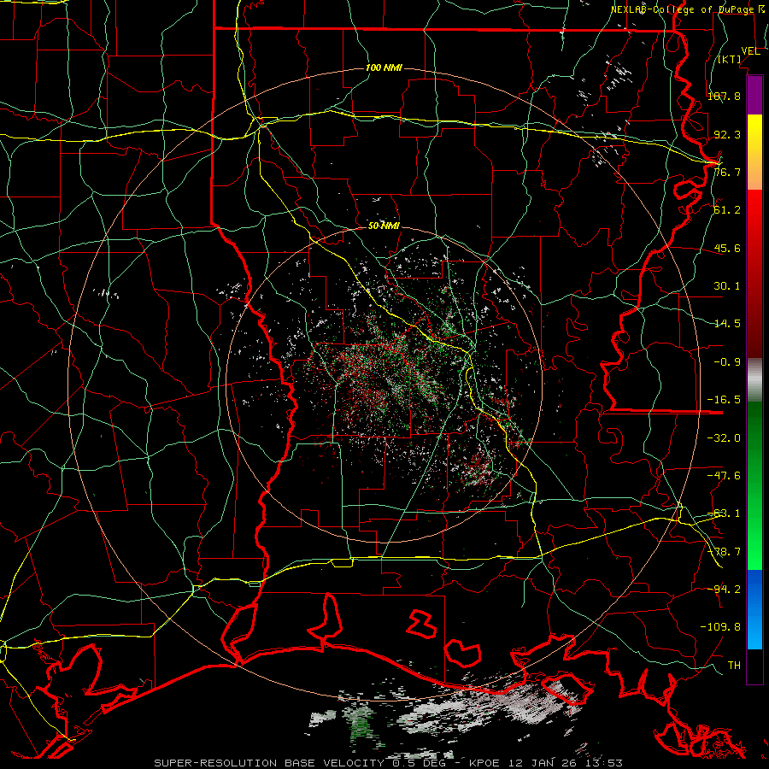Click the -47.6 velocity scale value
This screenshot has width=769, height=769.
(724, 476)
